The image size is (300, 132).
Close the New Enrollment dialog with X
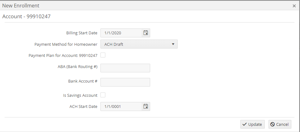coord(294,6)
